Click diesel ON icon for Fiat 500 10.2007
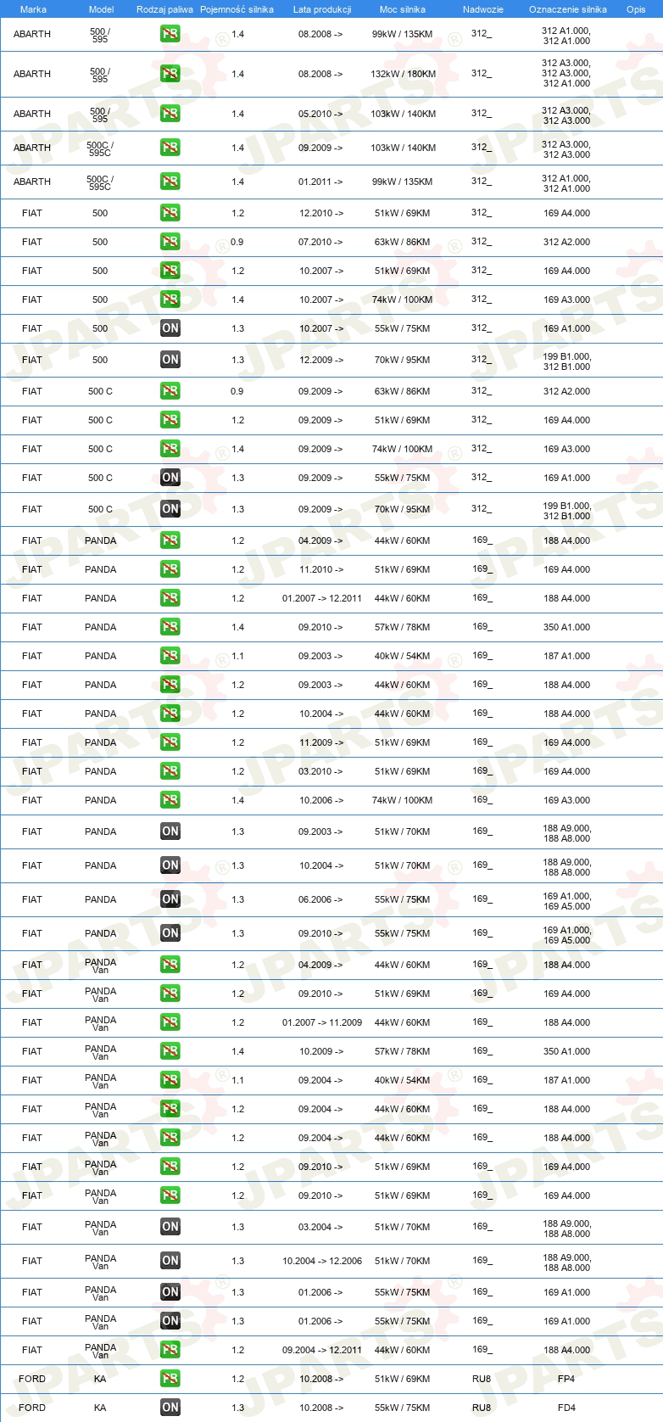The height and width of the screenshot is (1422, 663). point(170,328)
